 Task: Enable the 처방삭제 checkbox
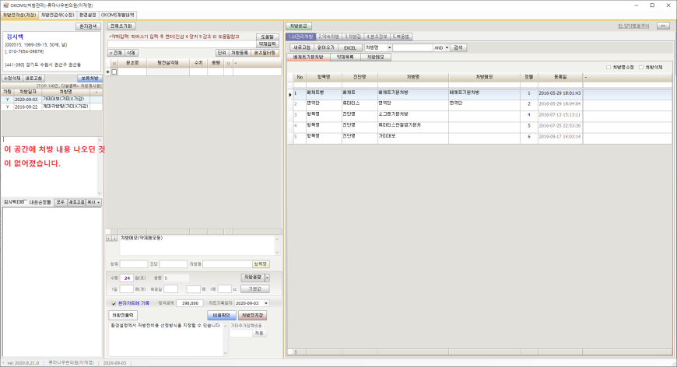pyautogui.click(x=641, y=68)
